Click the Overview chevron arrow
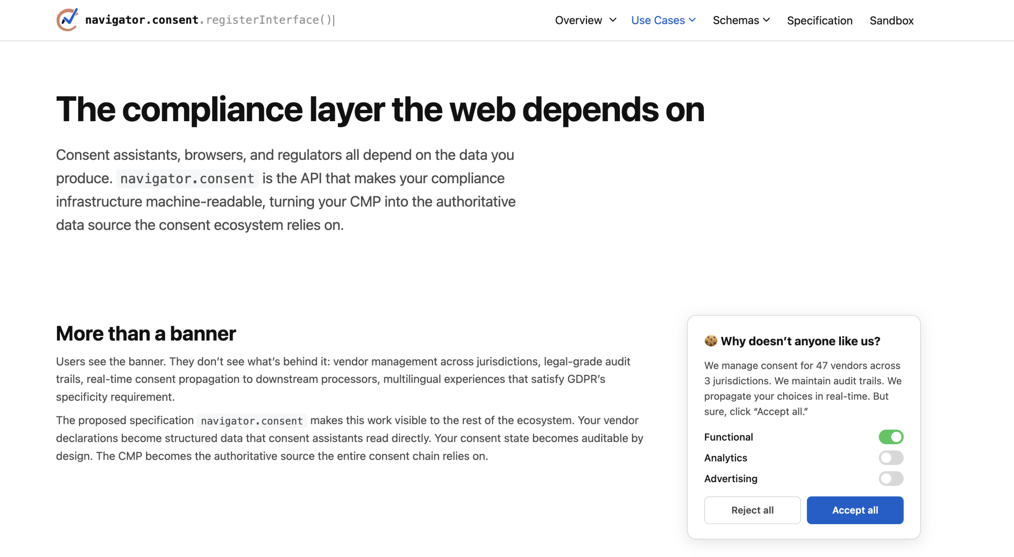 [x=613, y=20]
